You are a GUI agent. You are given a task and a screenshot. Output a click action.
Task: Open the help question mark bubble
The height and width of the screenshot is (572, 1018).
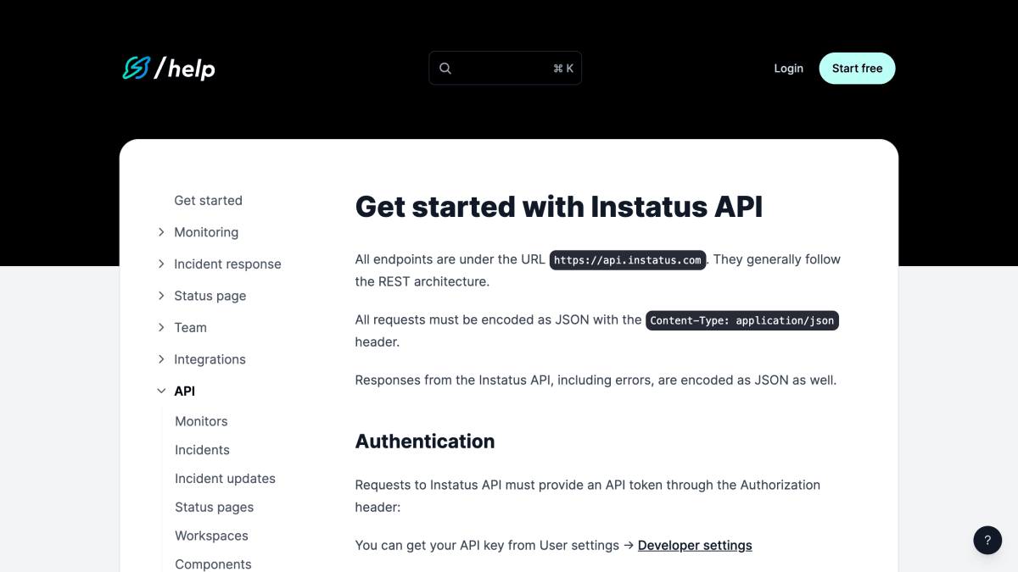tap(987, 540)
